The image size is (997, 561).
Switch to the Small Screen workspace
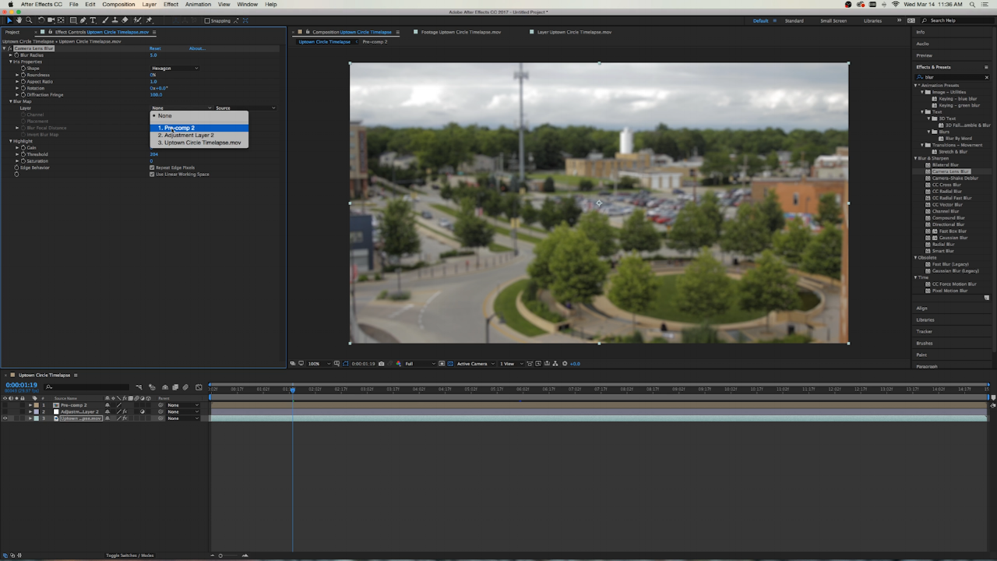click(x=833, y=21)
